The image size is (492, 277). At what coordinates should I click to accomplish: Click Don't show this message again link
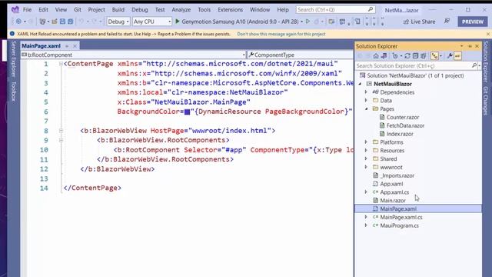click(281, 34)
